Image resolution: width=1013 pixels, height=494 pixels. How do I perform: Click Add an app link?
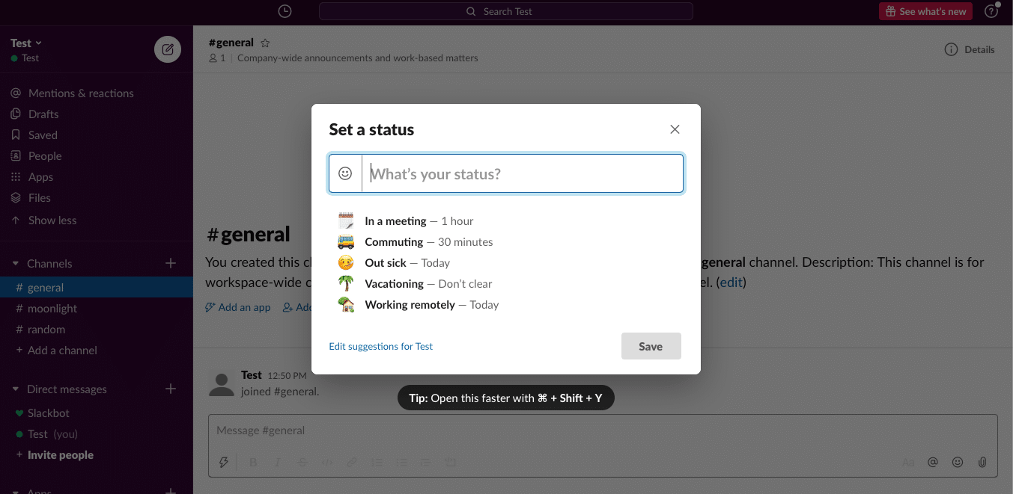(238, 307)
